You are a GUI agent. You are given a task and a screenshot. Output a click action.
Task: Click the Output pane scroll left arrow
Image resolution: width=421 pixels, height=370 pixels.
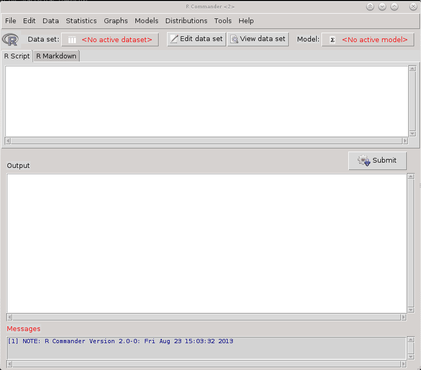(9, 317)
